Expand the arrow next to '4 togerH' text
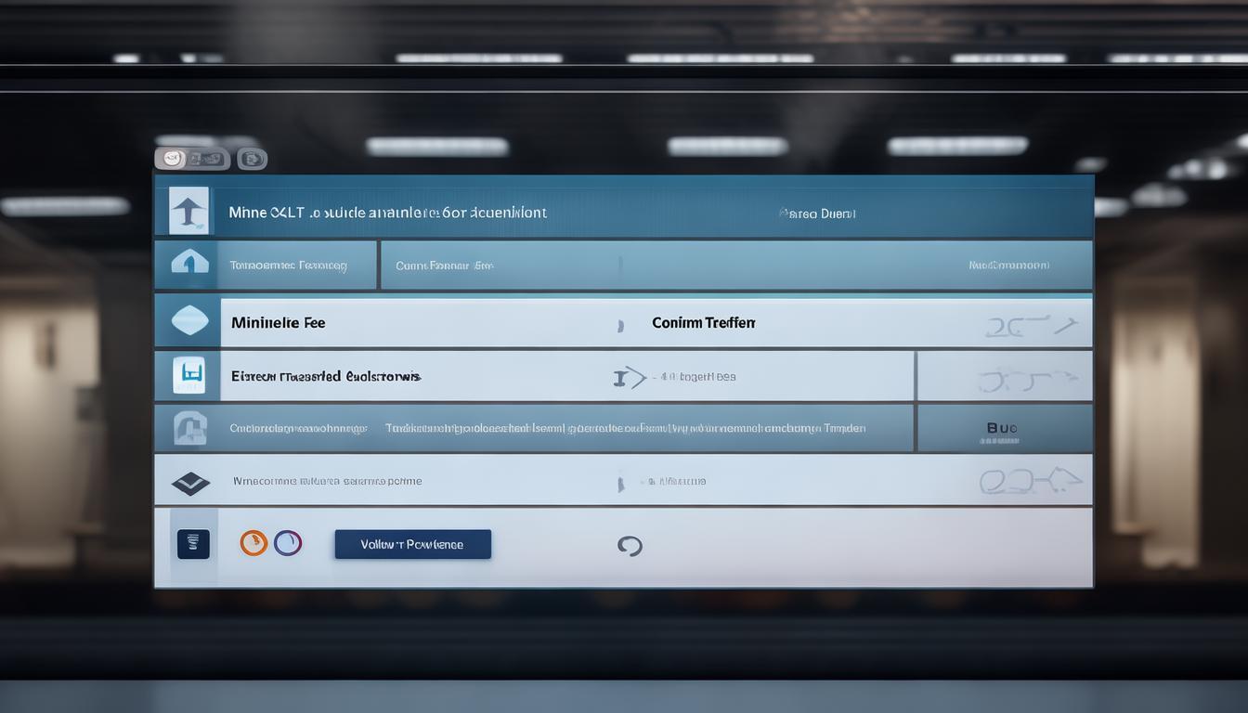Image resolution: width=1248 pixels, height=713 pixels. coord(630,377)
